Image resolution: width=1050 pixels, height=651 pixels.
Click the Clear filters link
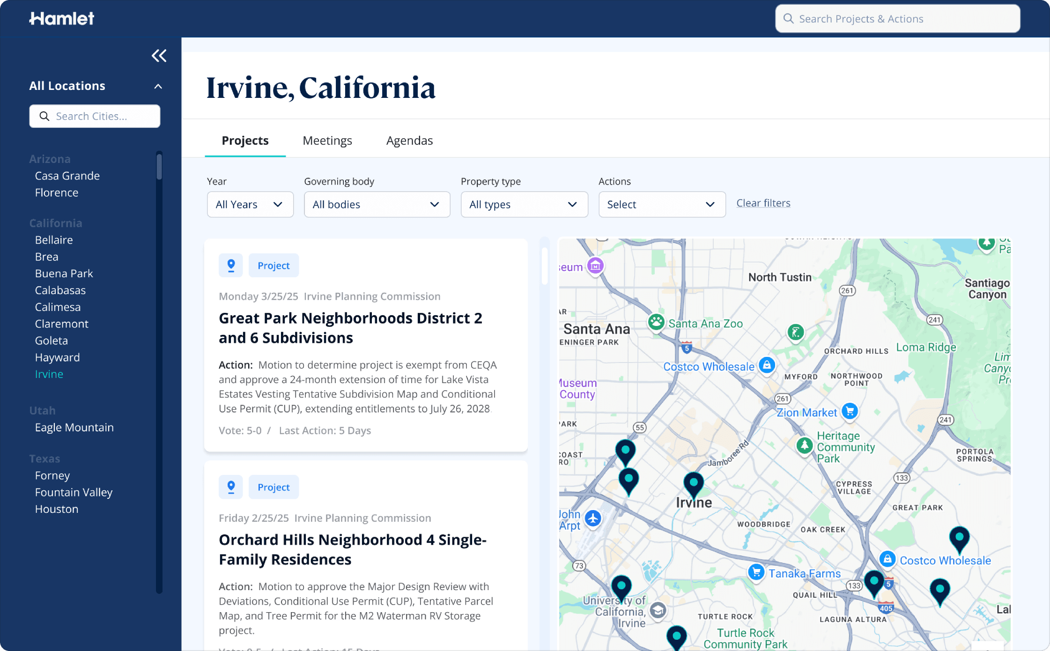click(x=763, y=203)
